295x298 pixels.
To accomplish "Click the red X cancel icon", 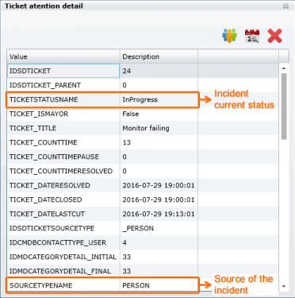I will (274, 36).
